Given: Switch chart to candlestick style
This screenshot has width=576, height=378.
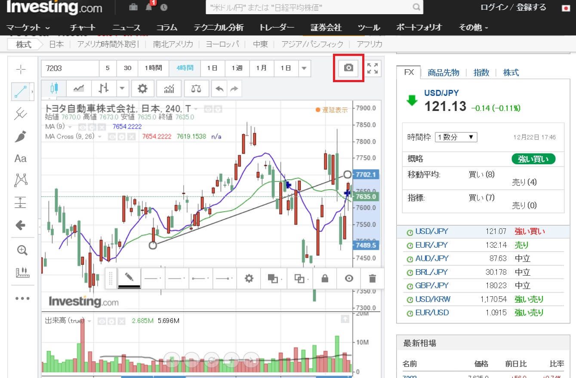Looking at the screenshot, I should coord(54,88).
